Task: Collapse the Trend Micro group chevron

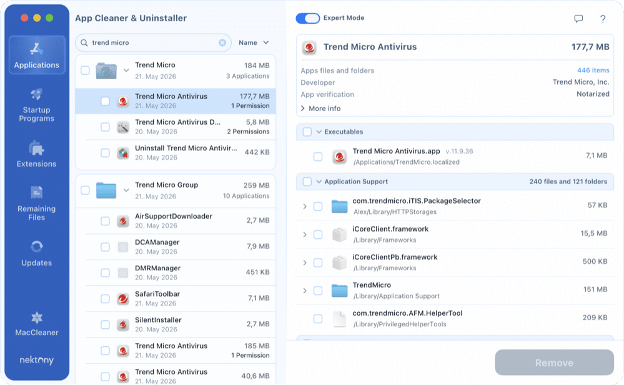Action: tap(126, 71)
